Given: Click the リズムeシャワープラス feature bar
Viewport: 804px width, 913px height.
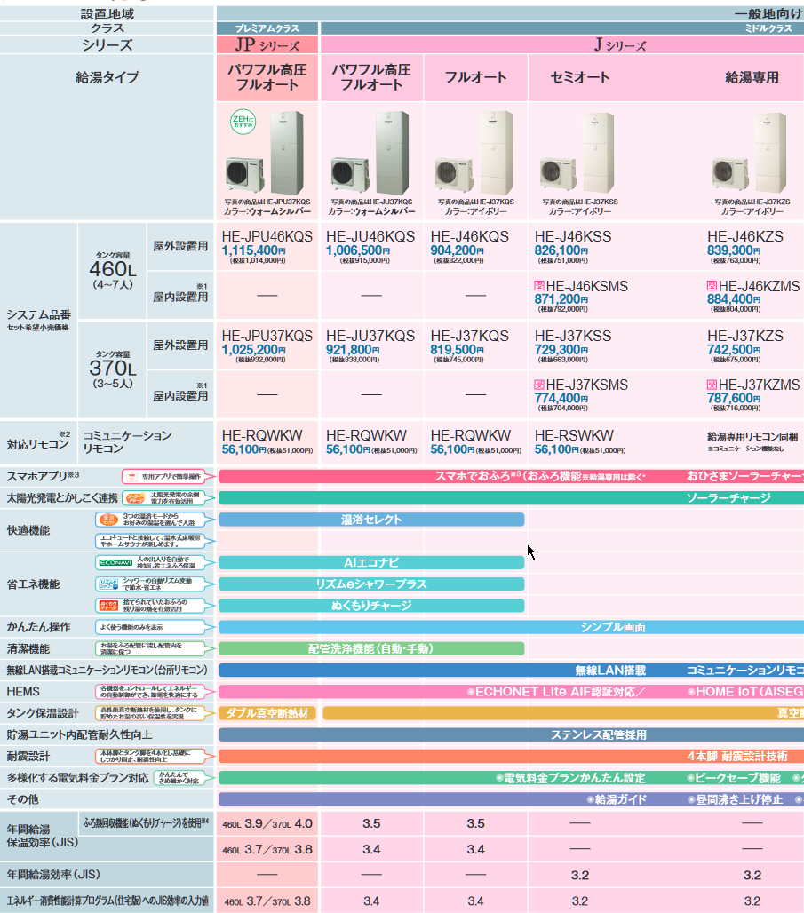Looking at the screenshot, I should pyautogui.click(x=371, y=584).
